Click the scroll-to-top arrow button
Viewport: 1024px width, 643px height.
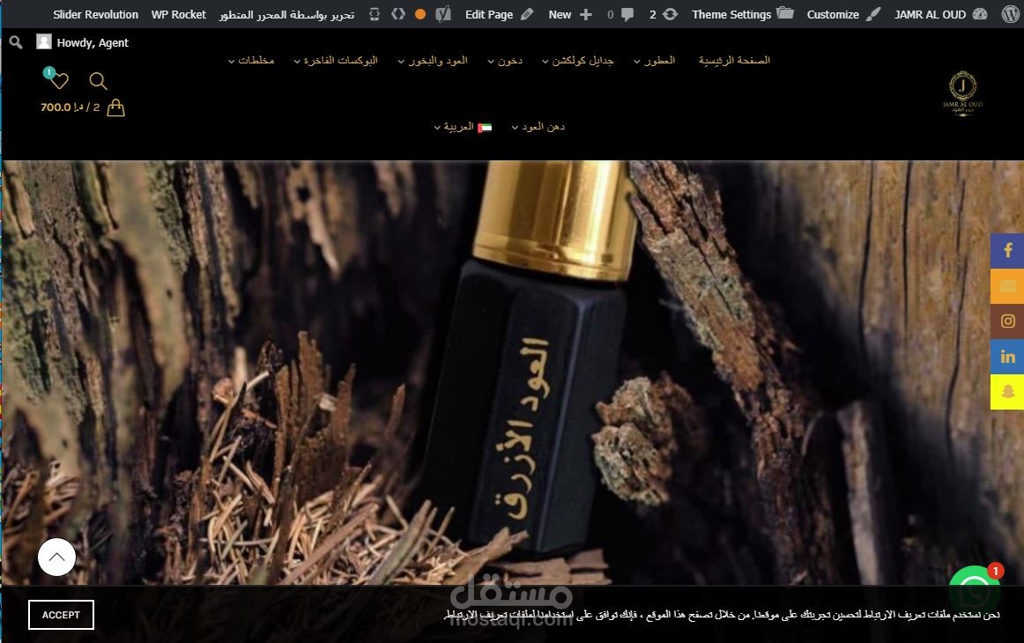[56, 557]
